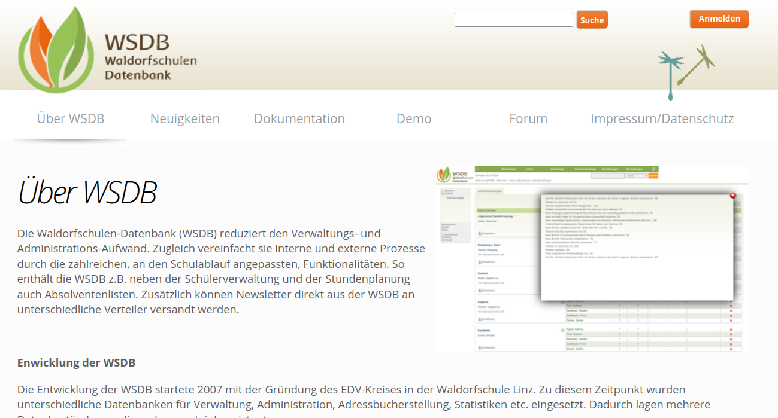The image size is (778, 418).
Task: Go to the Neuigkeiten menu item
Action: (185, 118)
